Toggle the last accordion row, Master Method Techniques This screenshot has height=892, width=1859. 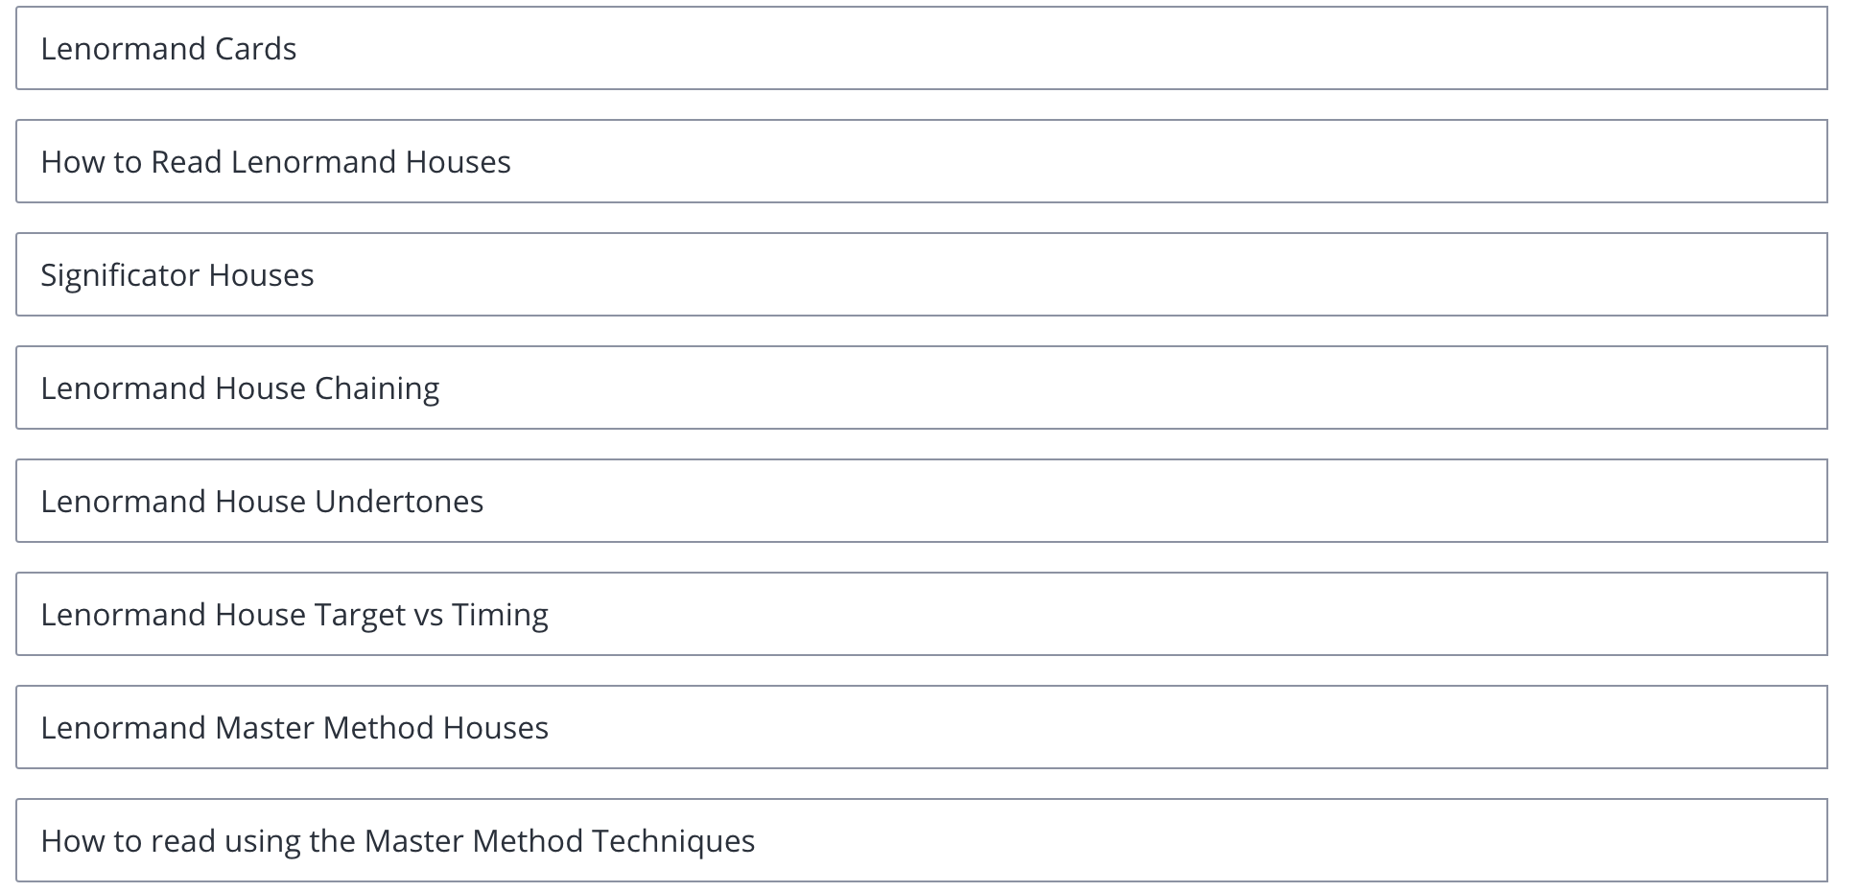pyautogui.click(x=922, y=840)
